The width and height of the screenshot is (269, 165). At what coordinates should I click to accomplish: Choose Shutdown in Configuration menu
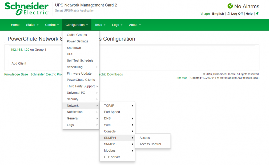tap(81, 48)
